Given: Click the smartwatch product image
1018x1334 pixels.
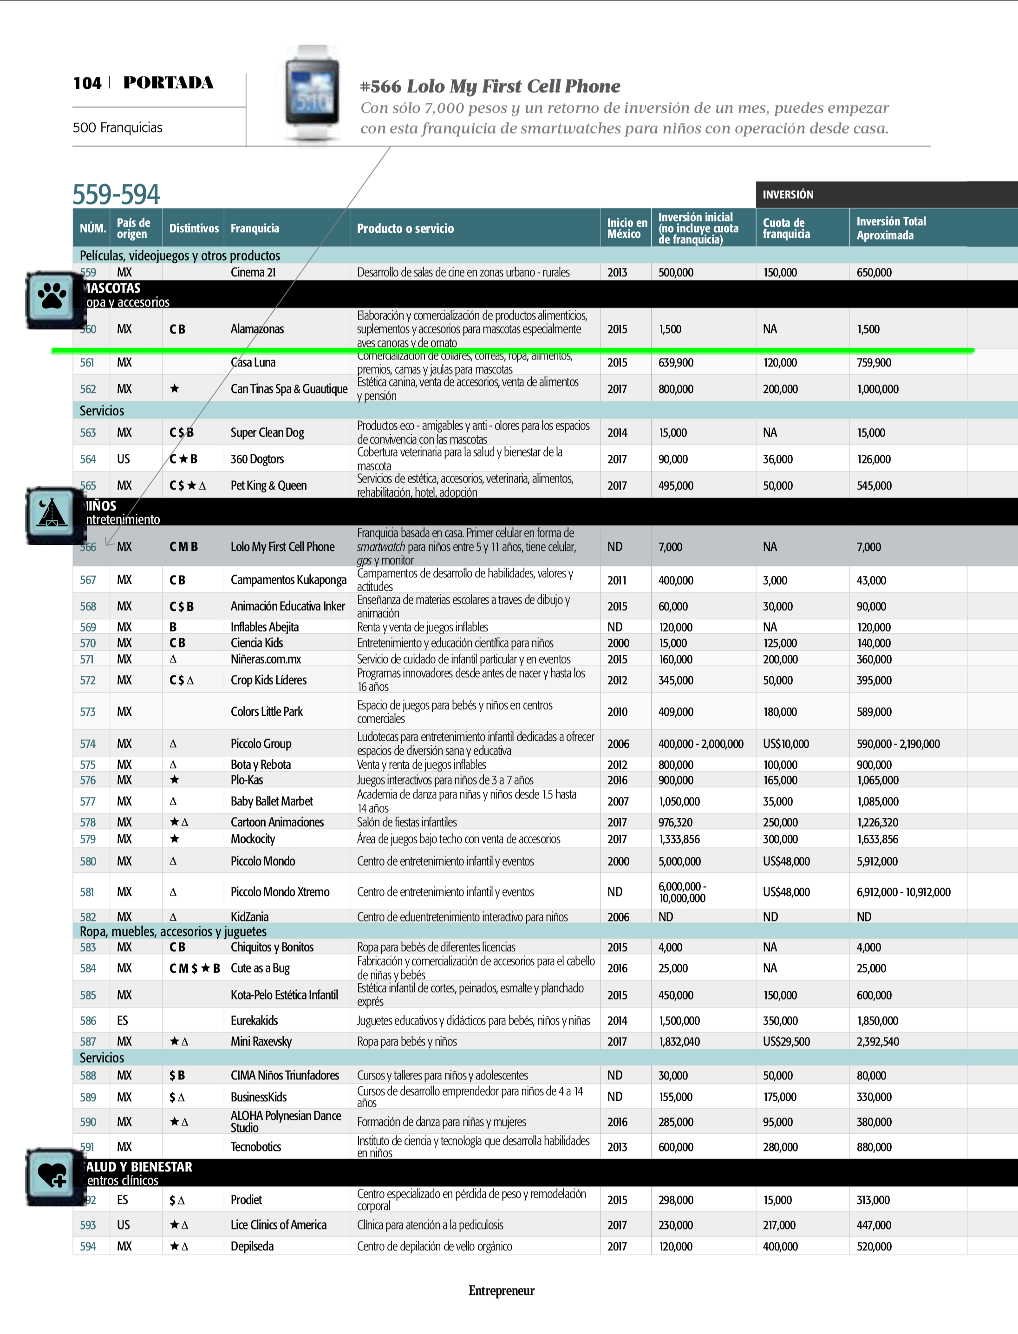Looking at the screenshot, I should pos(313,94).
